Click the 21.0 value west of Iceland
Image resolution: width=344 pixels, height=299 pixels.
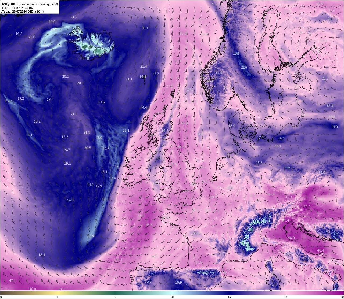[32, 37]
